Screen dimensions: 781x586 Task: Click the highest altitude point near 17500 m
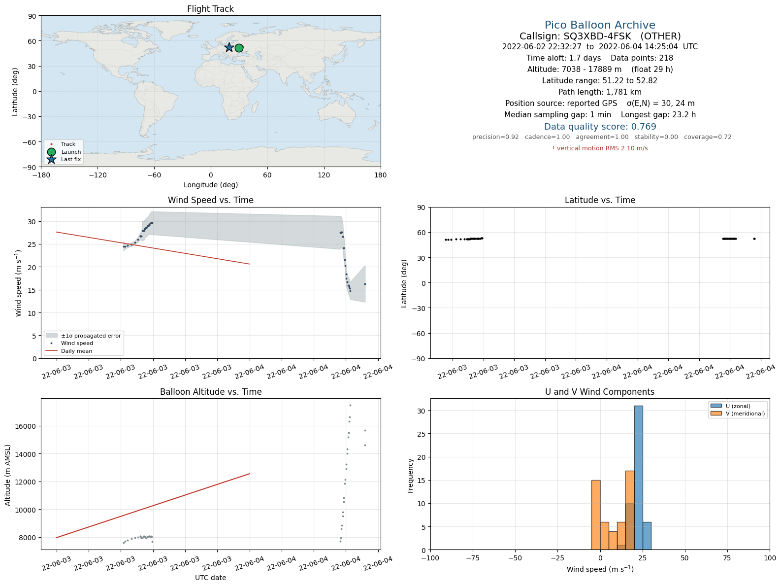(x=350, y=405)
